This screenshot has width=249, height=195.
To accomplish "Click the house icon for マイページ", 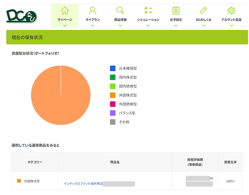I will pyautogui.click(x=65, y=10).
